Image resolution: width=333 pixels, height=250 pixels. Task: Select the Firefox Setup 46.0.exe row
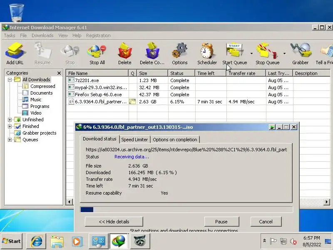pos(198,95)
